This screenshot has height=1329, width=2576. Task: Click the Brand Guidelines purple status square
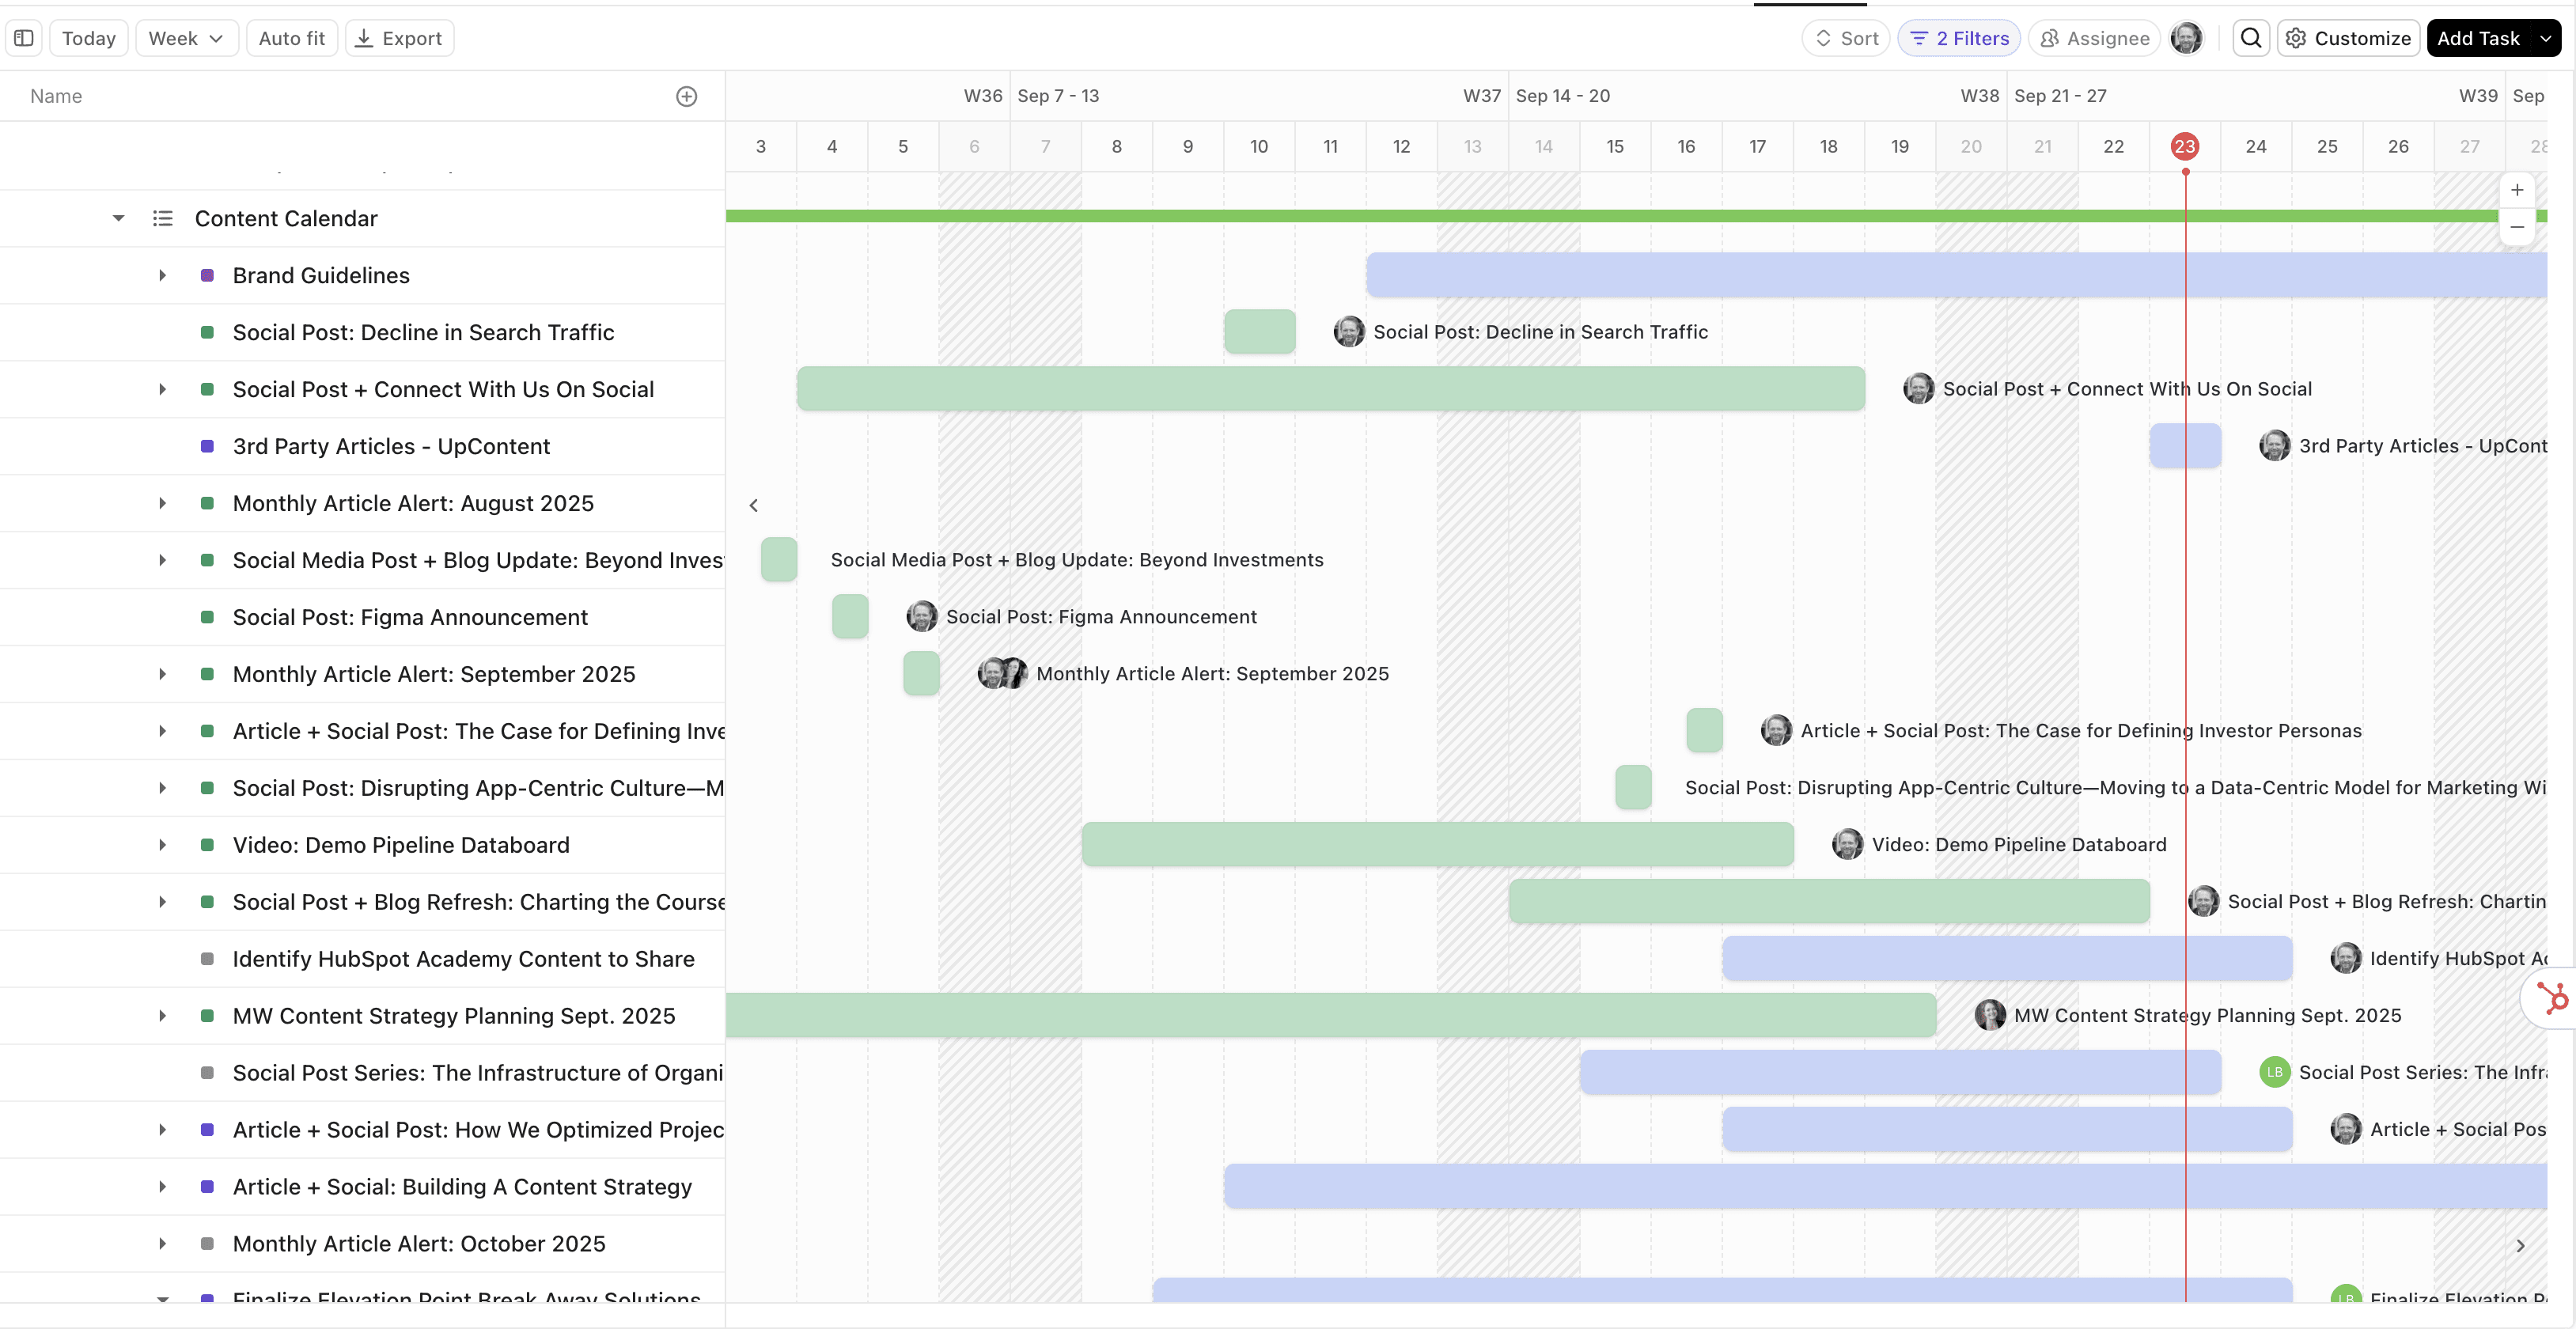tap(207, 275)
